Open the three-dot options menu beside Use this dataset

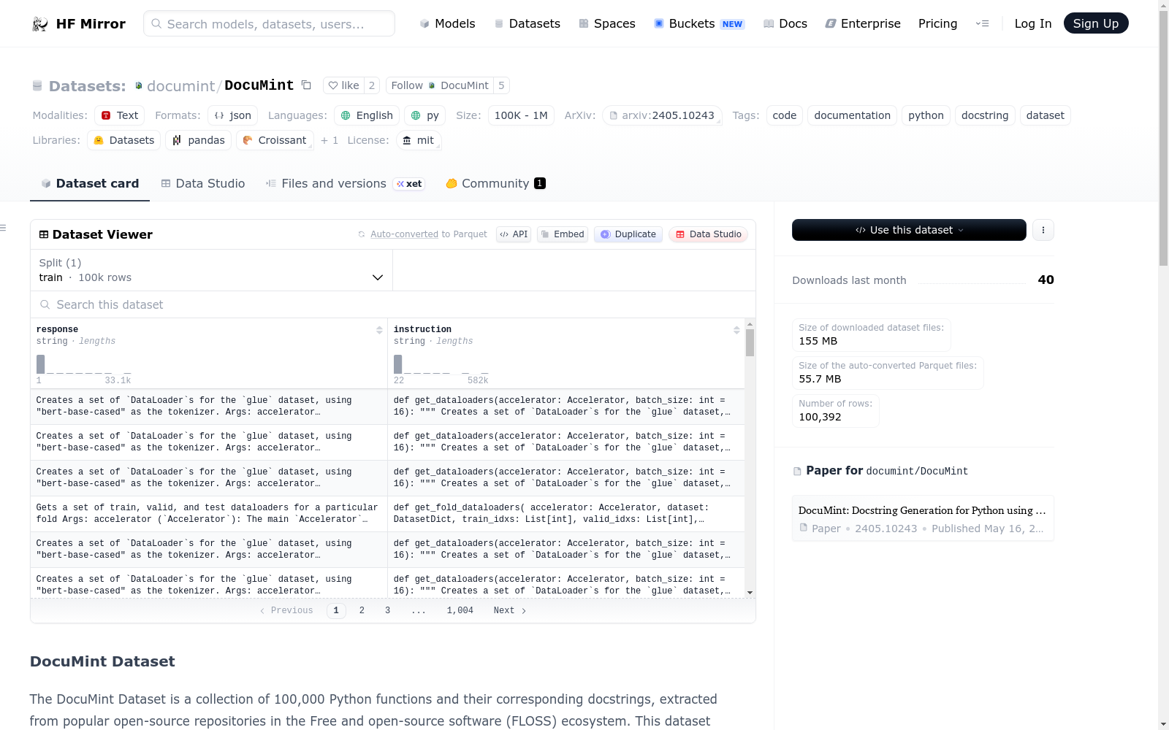click(x=1043, y=230)
